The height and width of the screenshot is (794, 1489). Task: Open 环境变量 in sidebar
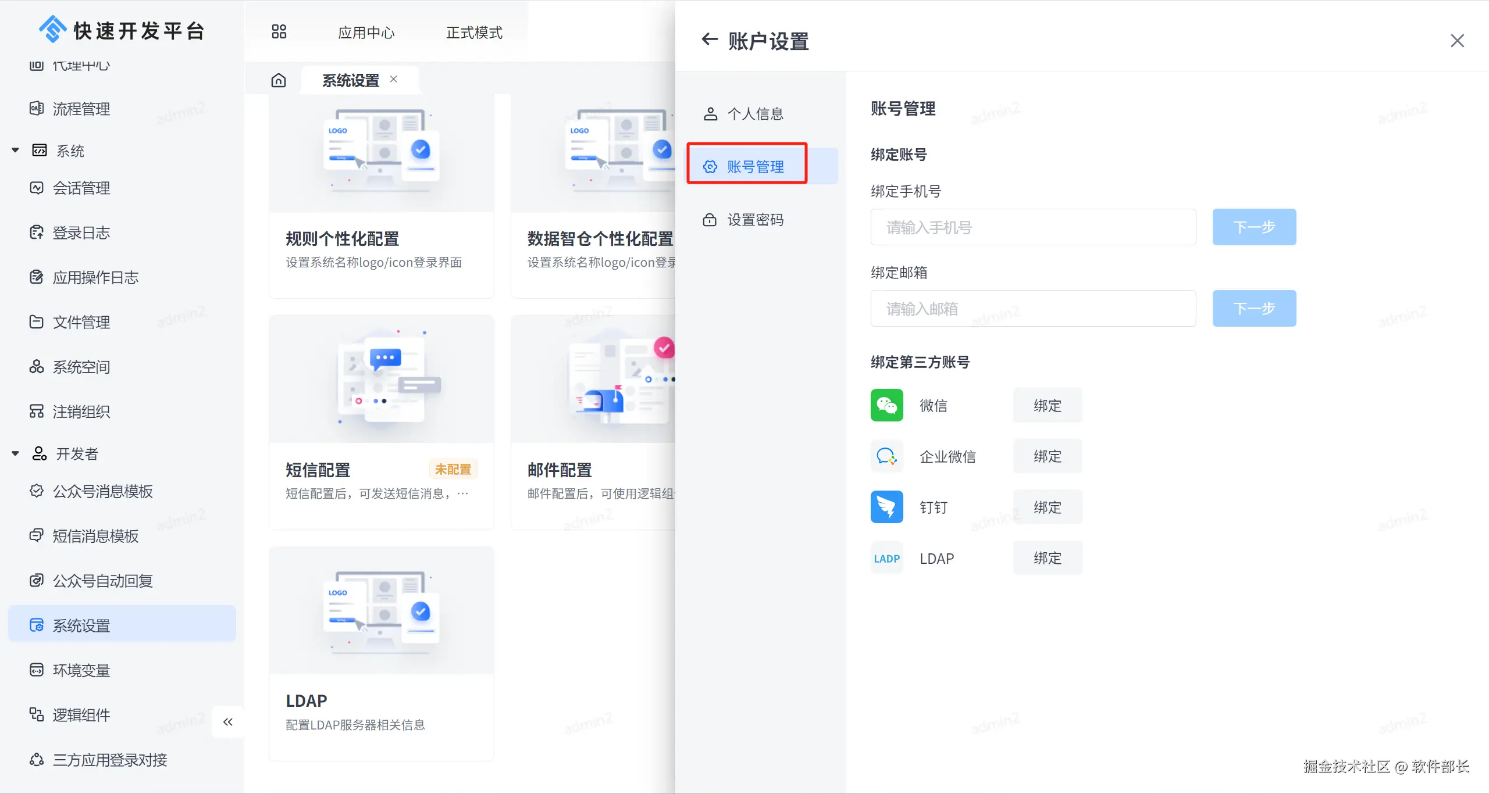coord(81,670)
